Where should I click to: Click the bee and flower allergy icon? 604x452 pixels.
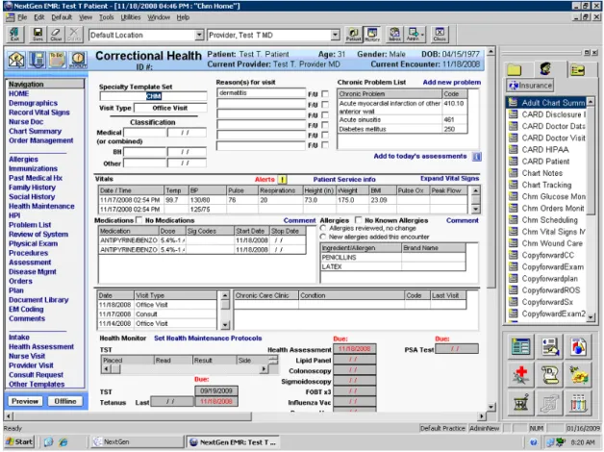click(578, 375)
